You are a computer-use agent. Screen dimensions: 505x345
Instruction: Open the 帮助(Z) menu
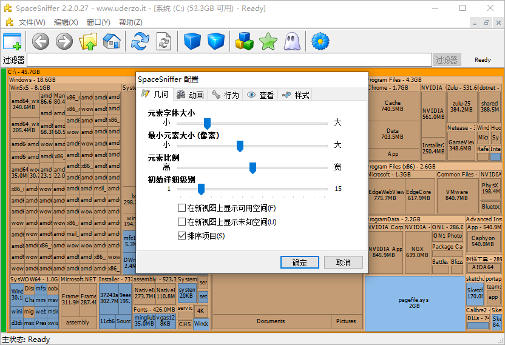click(x=130, y=22)
